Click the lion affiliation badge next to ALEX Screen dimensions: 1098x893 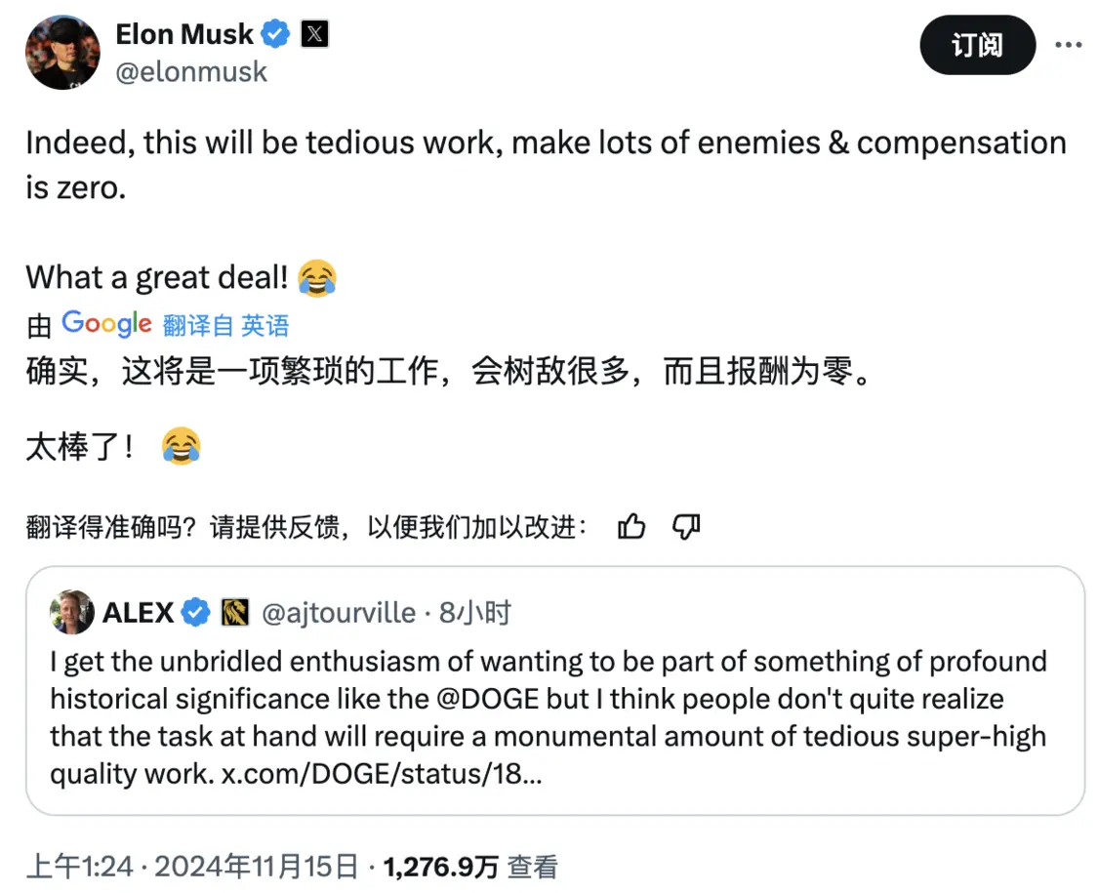pos(235,612)
